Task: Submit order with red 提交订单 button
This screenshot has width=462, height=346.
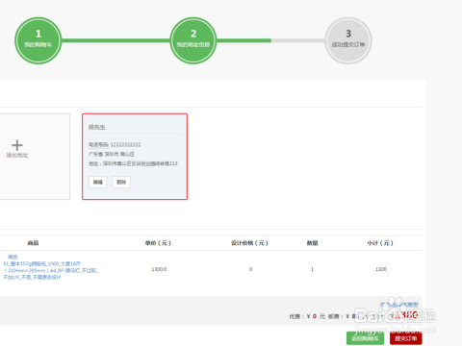Action: (x=406, y=338)
